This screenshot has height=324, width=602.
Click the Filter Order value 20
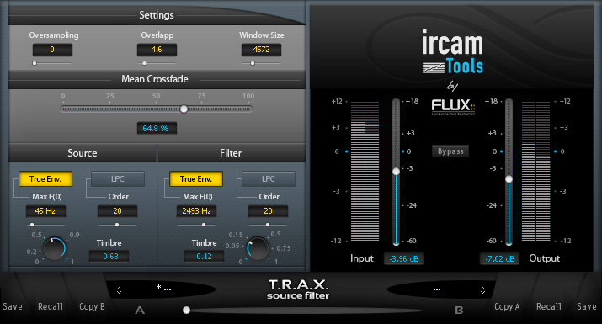point(268,211)
